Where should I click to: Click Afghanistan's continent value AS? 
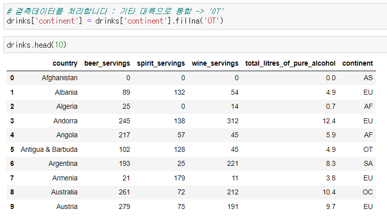pyautogui.click(x=368, y=78)
